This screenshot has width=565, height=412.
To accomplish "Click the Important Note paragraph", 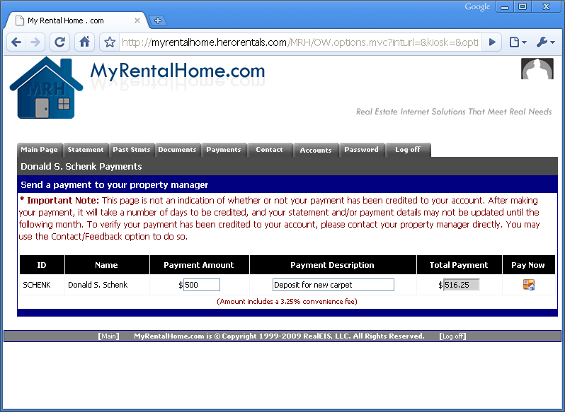I will point(279,218).
